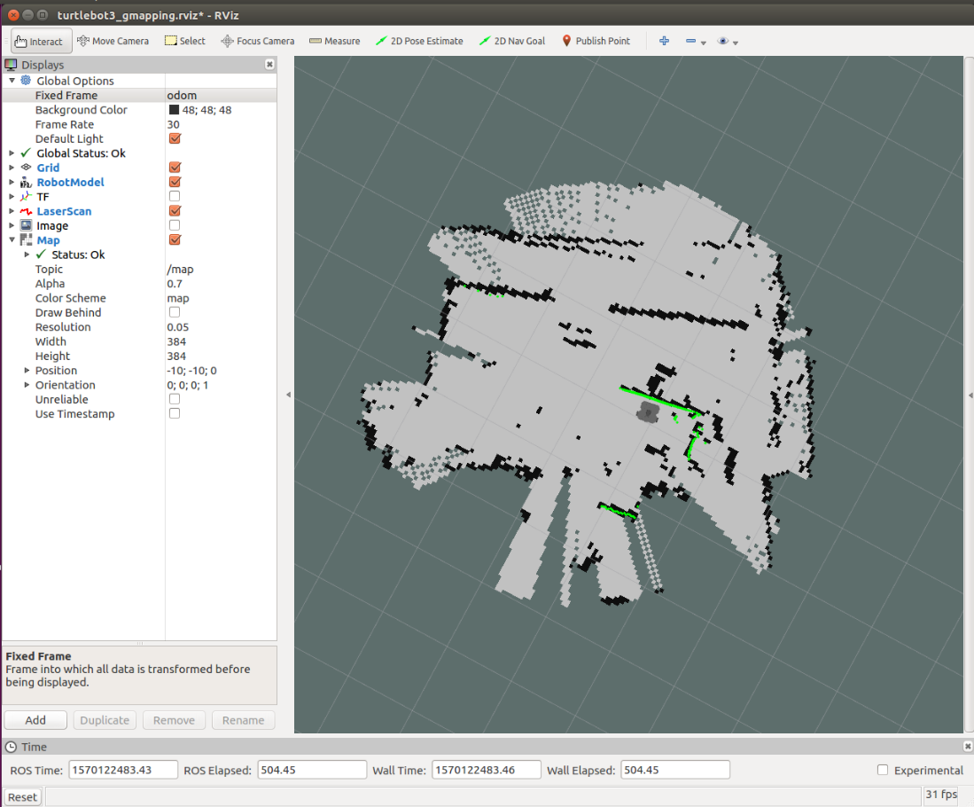Expand the Grid display node
This screenshot has height=807, width=974.
point(12,168)
